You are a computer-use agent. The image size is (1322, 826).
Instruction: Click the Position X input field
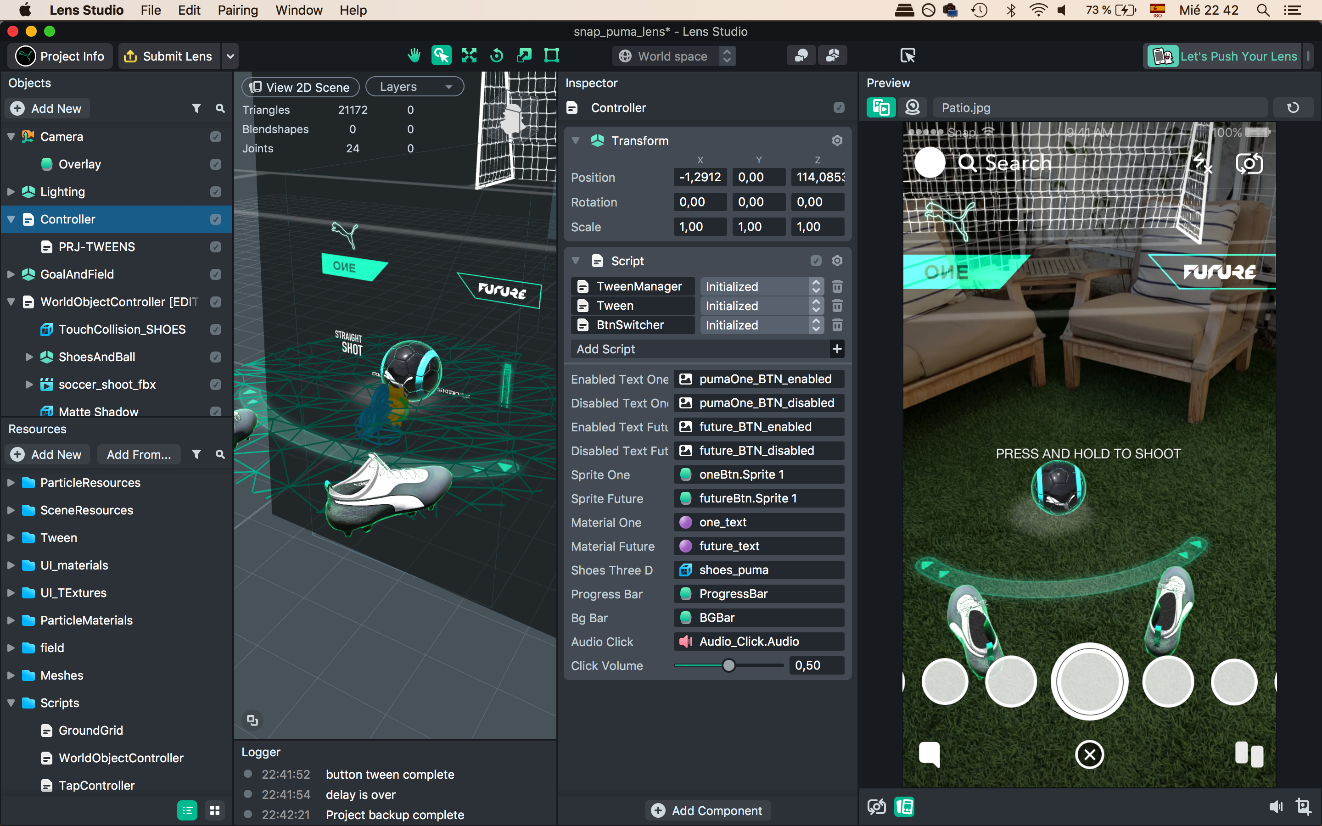700,177
